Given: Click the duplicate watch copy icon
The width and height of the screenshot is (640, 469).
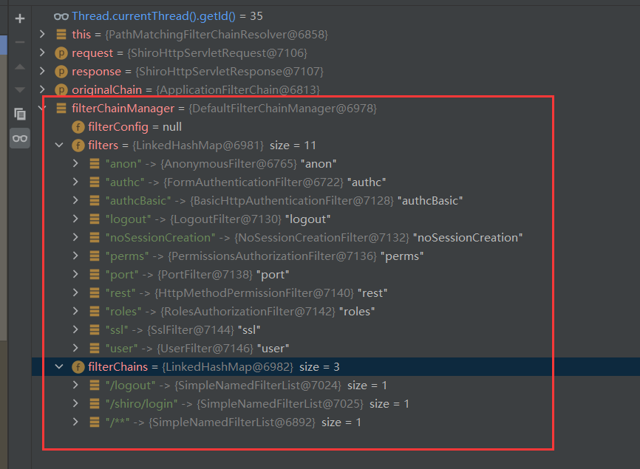Looking at the screenshot, I should tap(20, 114).
